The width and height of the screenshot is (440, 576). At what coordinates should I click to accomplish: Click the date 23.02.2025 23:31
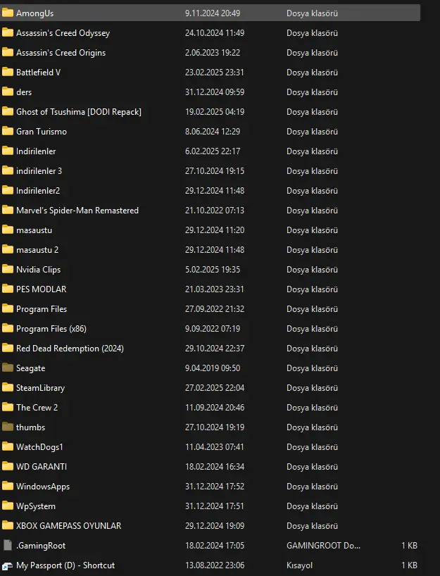click(215, 73)
